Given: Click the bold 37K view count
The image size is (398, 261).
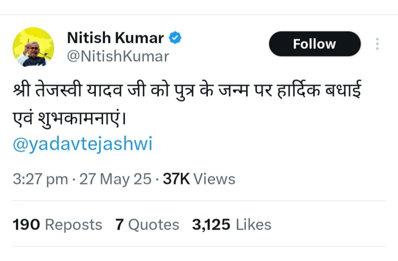Looking at the screenshot, I should (176, 179).
